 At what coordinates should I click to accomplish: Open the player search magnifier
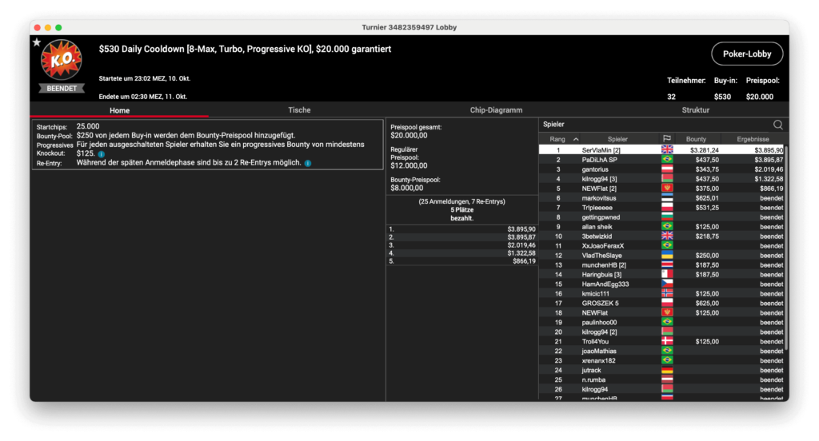point(777,125)
